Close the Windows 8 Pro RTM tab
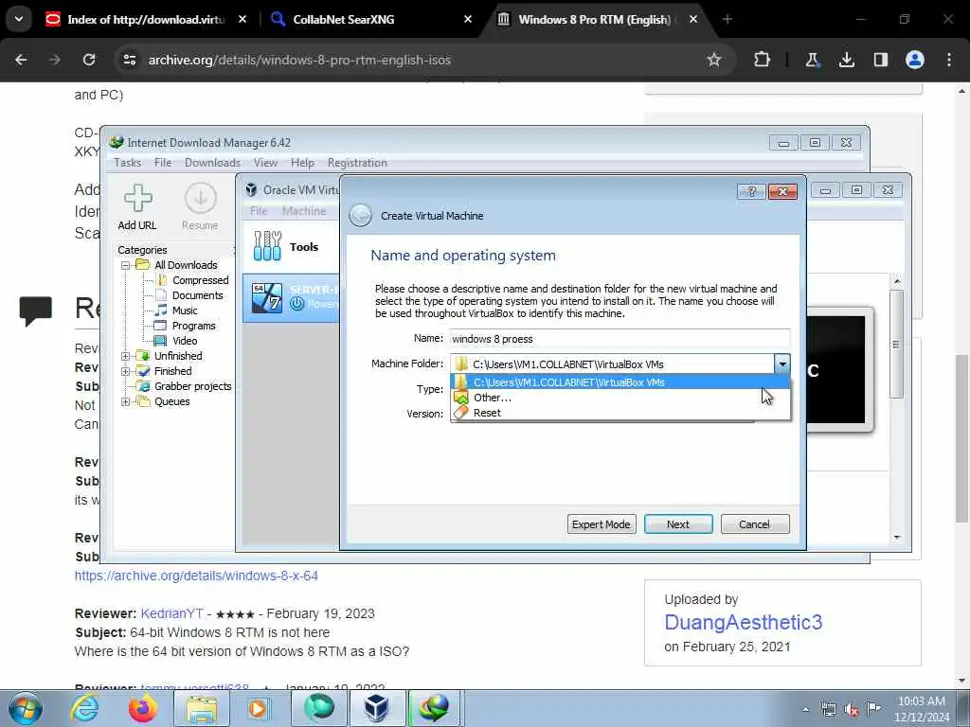This screenshot has width=970, height=727. tap(693, 19)
